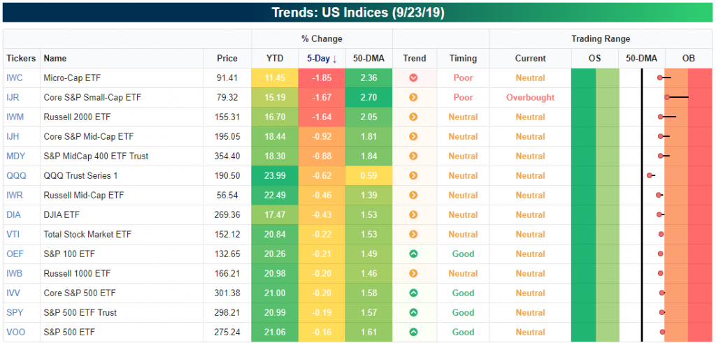Sort table by 5-Day column header
Image resolution: width=716 pixels, height=343 pixels.
click(x=322, y=59)
